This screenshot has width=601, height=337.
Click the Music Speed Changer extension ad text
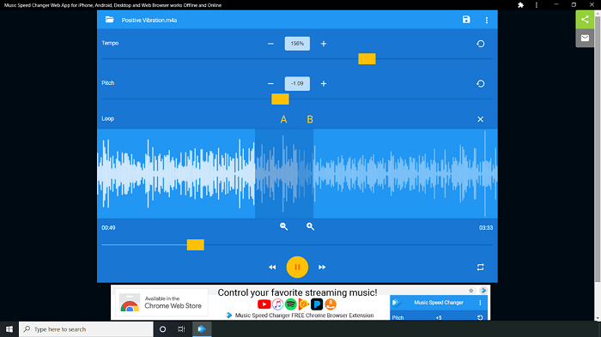pos(304,316)
